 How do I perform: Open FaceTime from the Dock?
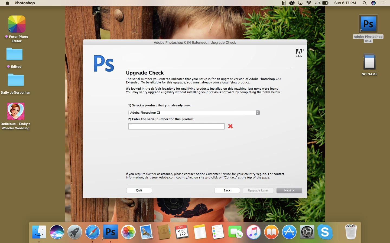click(235, 232)
